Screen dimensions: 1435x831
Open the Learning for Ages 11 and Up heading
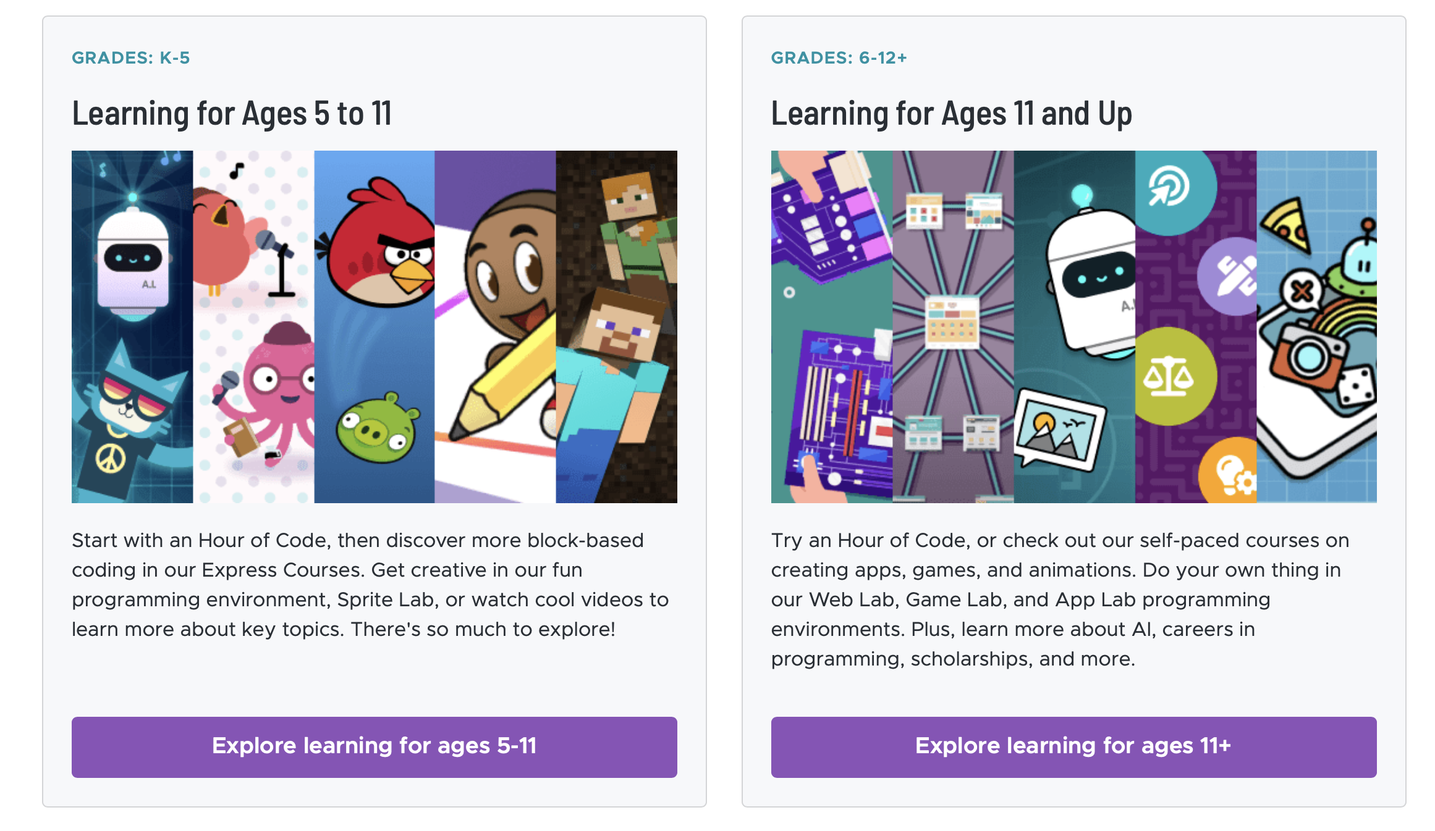[x=951, y=113]
